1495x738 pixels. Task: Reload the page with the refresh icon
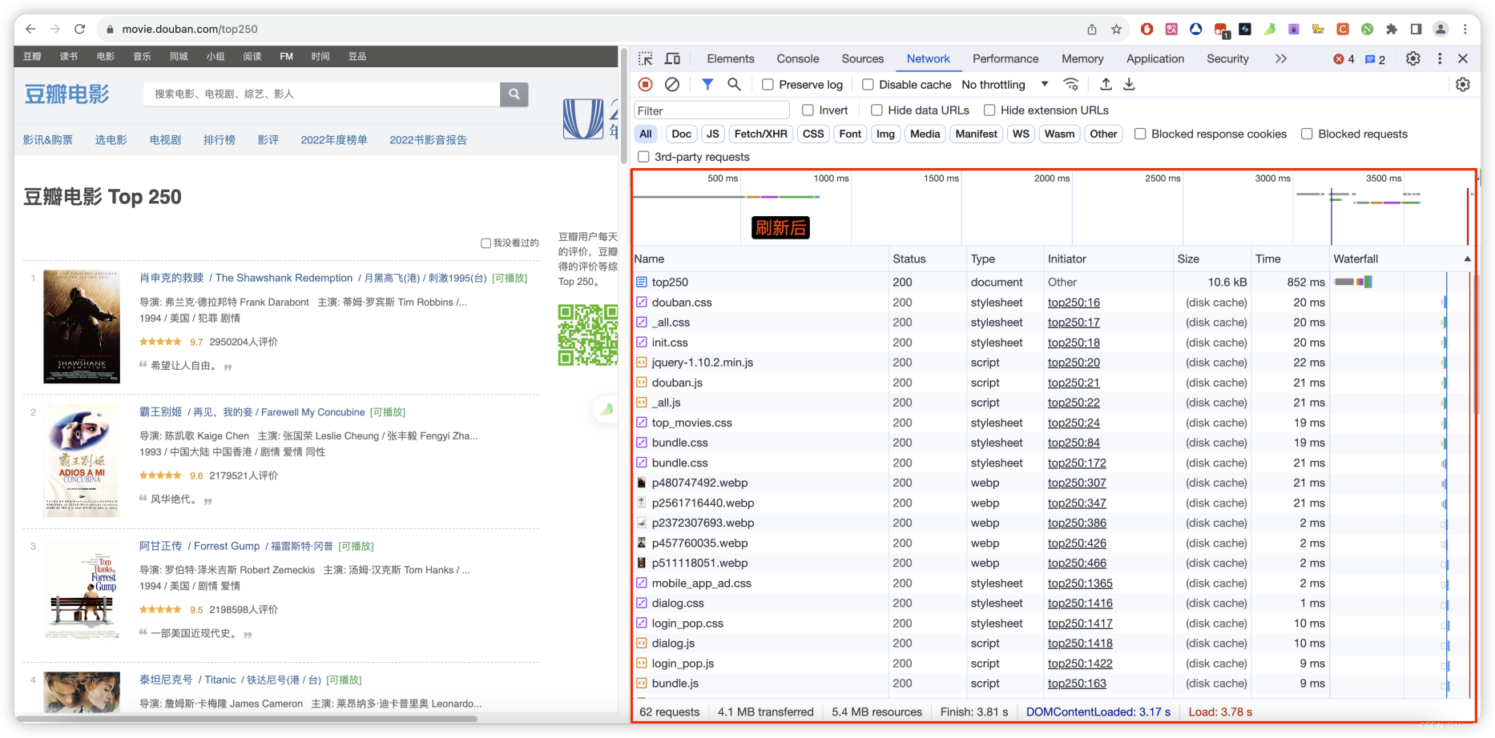[79, 29]
